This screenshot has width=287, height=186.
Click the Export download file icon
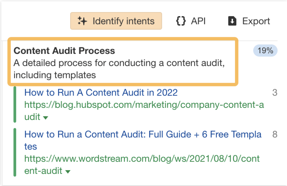point(232,21)
